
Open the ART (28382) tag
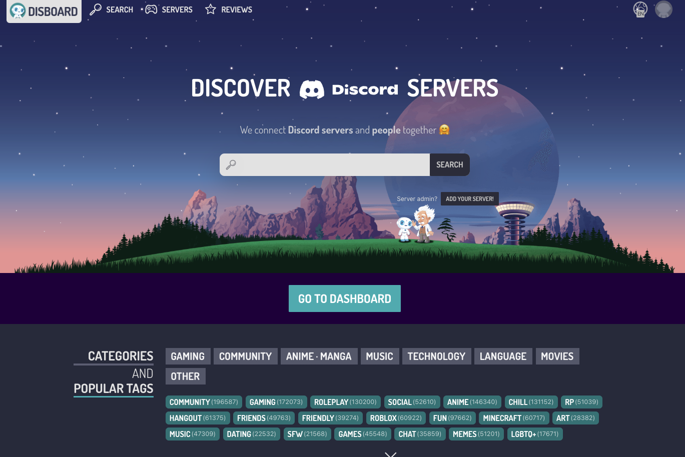[575, 418]
